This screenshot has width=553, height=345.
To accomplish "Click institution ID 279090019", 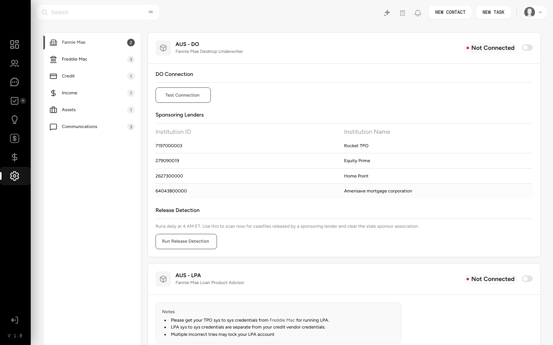I will [167, 161].
